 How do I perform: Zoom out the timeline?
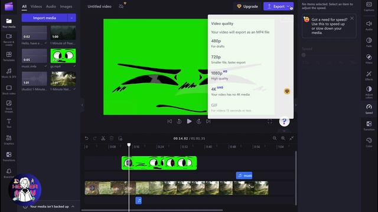point(275,138)
